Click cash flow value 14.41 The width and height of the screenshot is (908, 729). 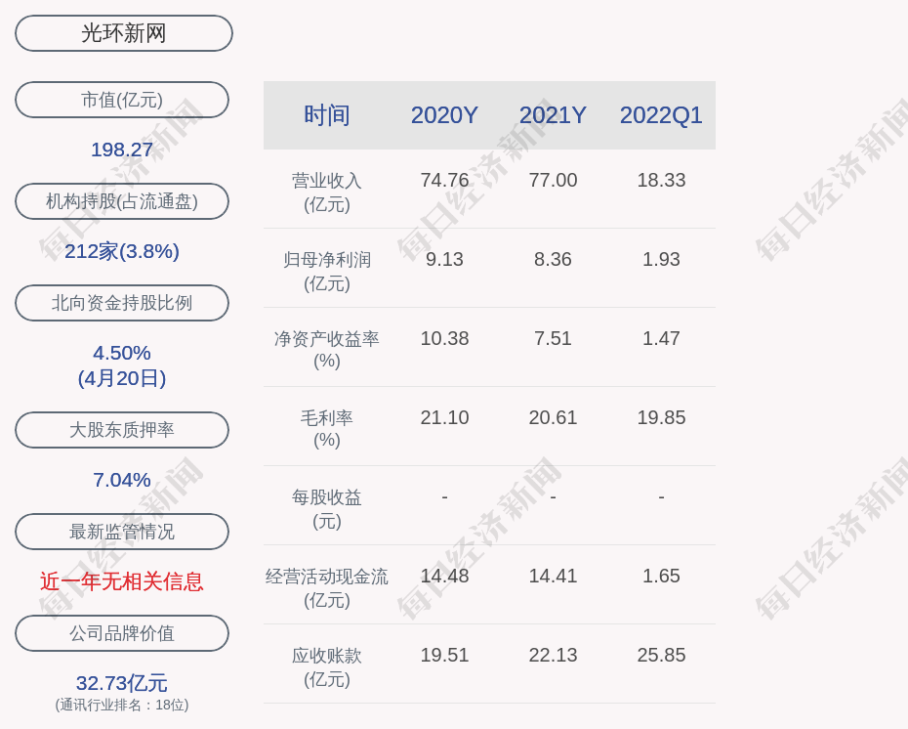tap(553, 576)
